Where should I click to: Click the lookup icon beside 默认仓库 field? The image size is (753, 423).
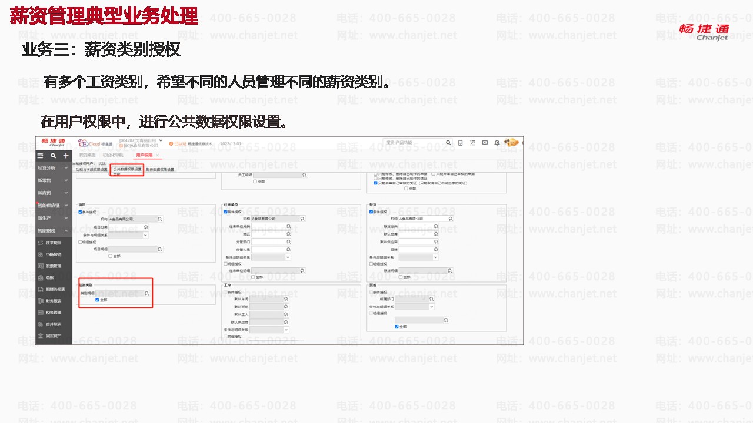(x=436, y=234)
